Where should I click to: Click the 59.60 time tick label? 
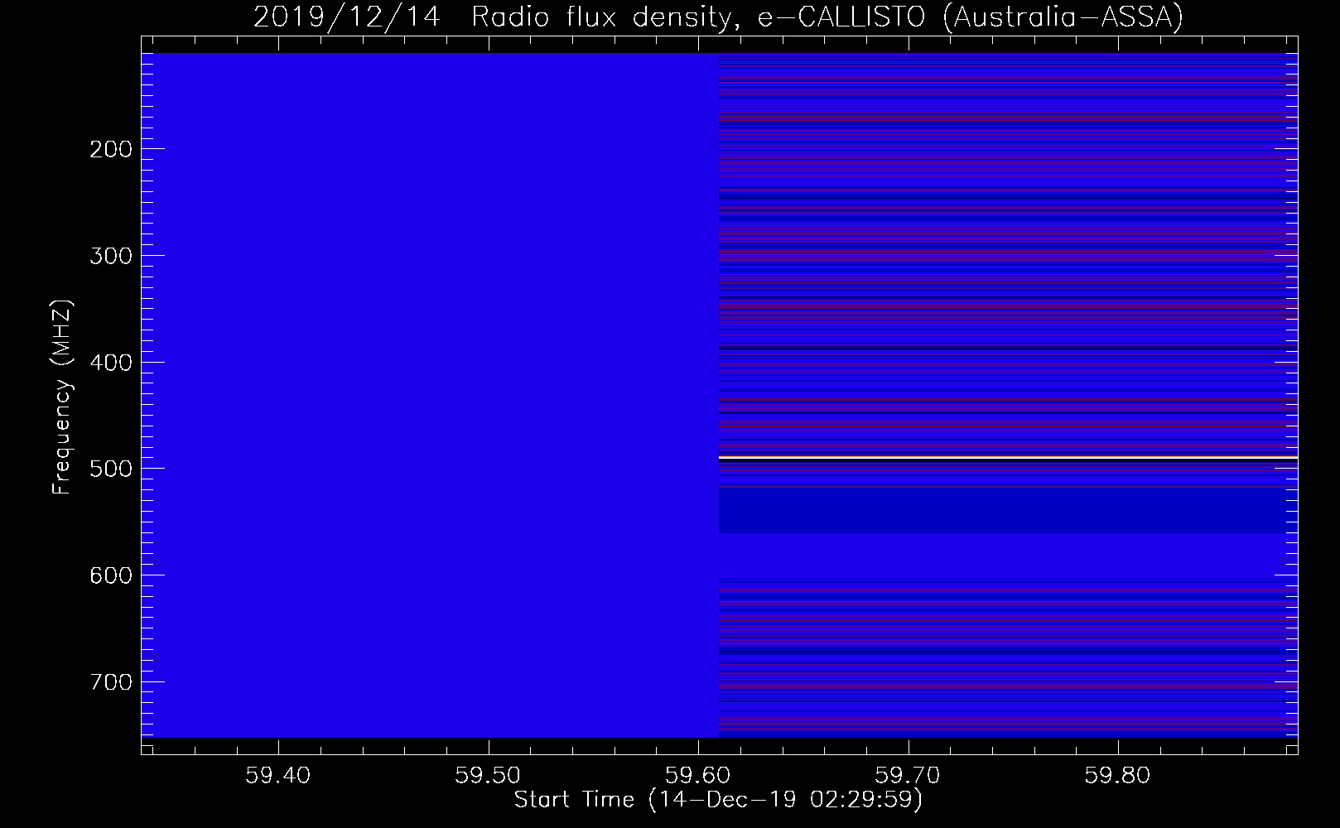(x=699, y=775)
